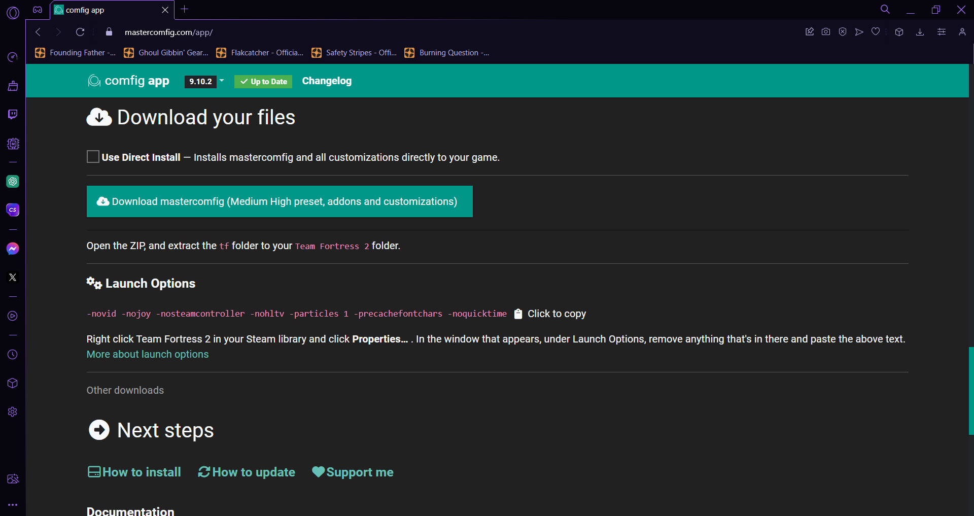
Task: Bookmark page with heart icon
Action: click(876, 32)
